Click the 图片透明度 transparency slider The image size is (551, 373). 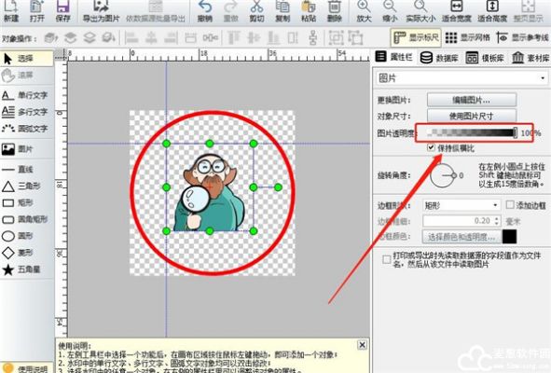tap(472, 132)
